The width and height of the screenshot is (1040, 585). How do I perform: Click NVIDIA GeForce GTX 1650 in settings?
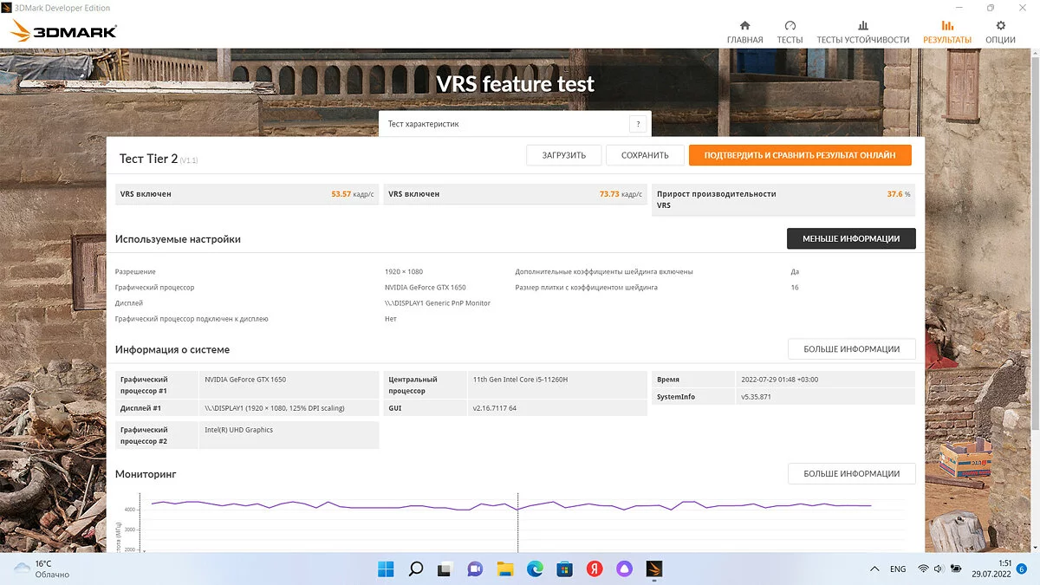426,288
